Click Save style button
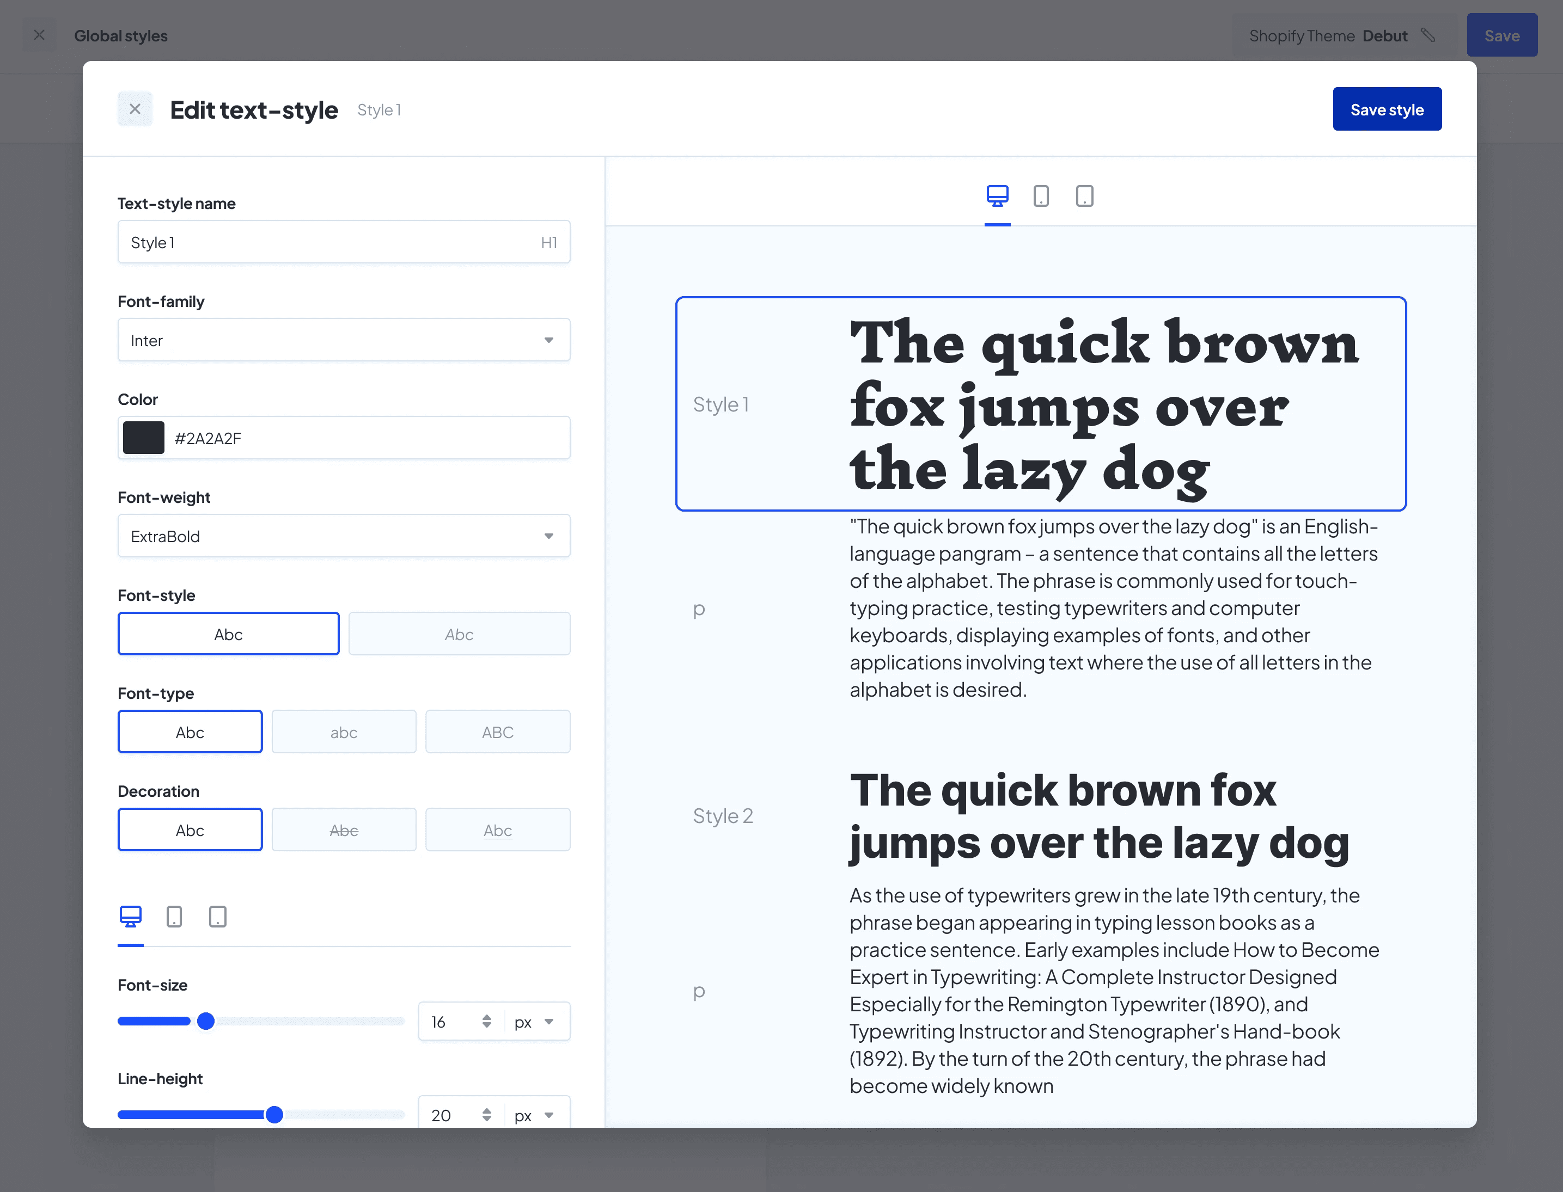This screenshot has width=1563, height=1192. click(x=1387, y=109)
